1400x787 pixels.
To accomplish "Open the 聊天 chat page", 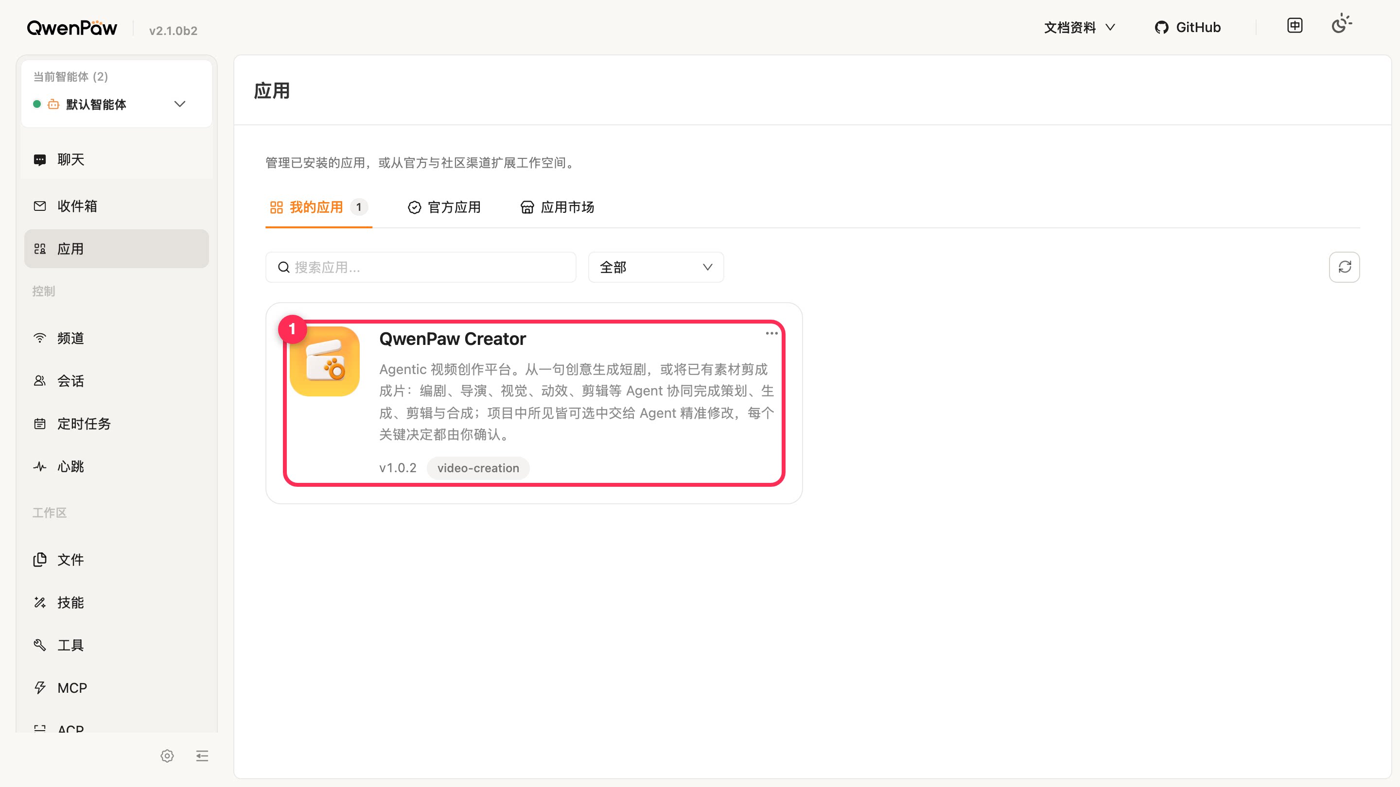I will (x=116, y=159).
